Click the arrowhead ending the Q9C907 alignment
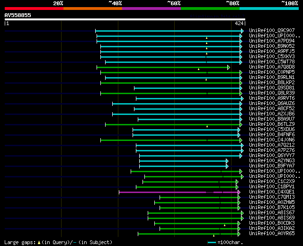The image size is (303, 246). (242, 31)
